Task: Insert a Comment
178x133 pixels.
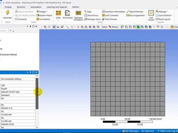Action: pos(21,19)
